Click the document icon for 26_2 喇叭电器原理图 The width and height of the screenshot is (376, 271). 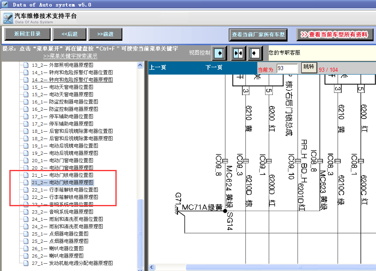26,256
